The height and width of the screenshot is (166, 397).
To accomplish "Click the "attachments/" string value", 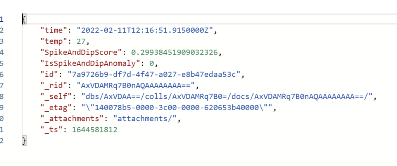I will [x=145, y=119].
